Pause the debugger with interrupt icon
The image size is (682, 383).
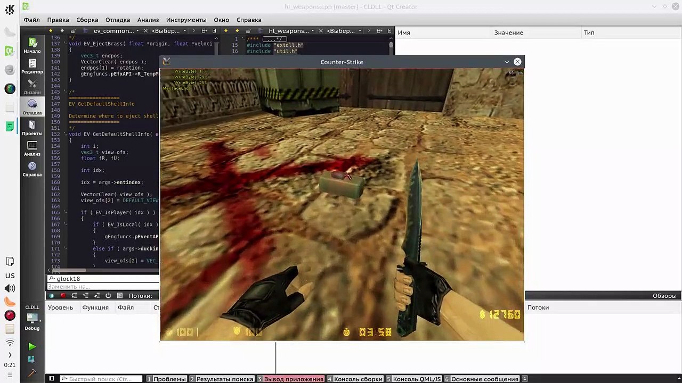click(x=52, y=296)
